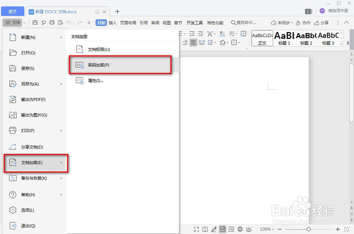Switch to eye protection mode in status bar
The height and width of the screenshot is (234, 354).
click(249, 229)
